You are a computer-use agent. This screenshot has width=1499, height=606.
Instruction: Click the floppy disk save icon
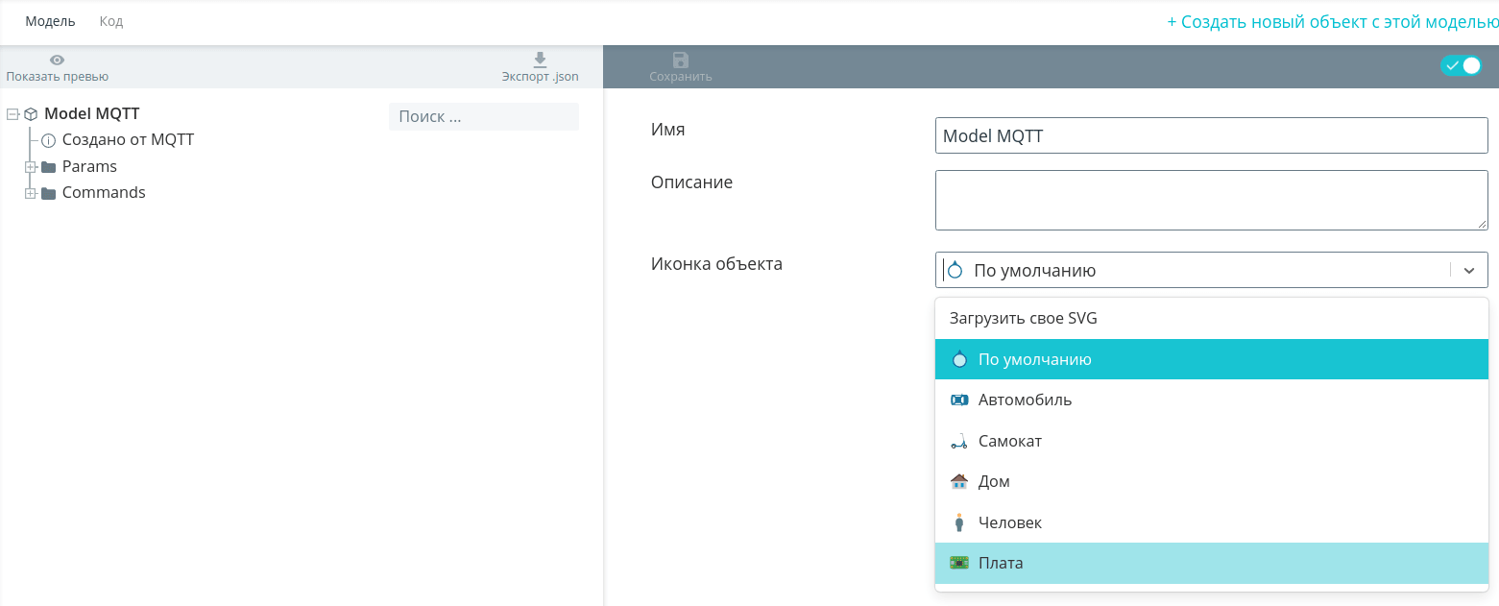[x=681, y=60]
